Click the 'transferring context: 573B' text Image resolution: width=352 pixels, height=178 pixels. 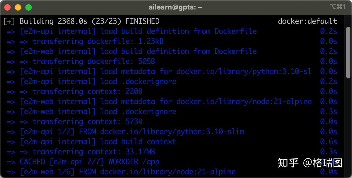point(87,122)
